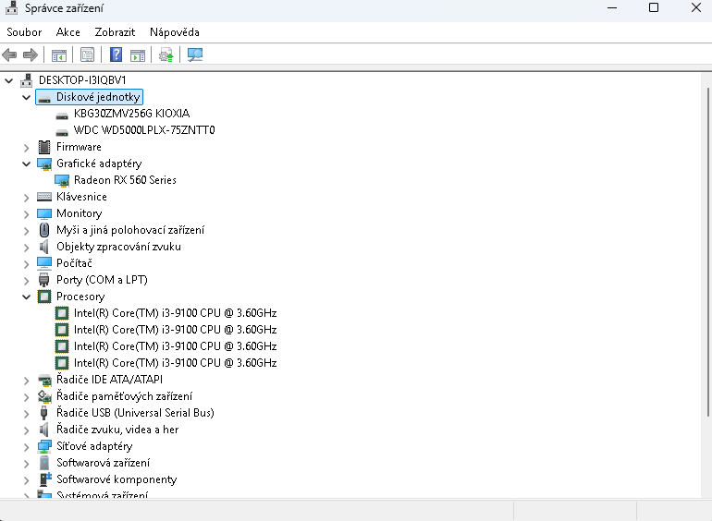Viewport: 712px width, 521px height.
Task: Expand Řadiče IDE ATA/ATAPI category
Action: point(26,380)
